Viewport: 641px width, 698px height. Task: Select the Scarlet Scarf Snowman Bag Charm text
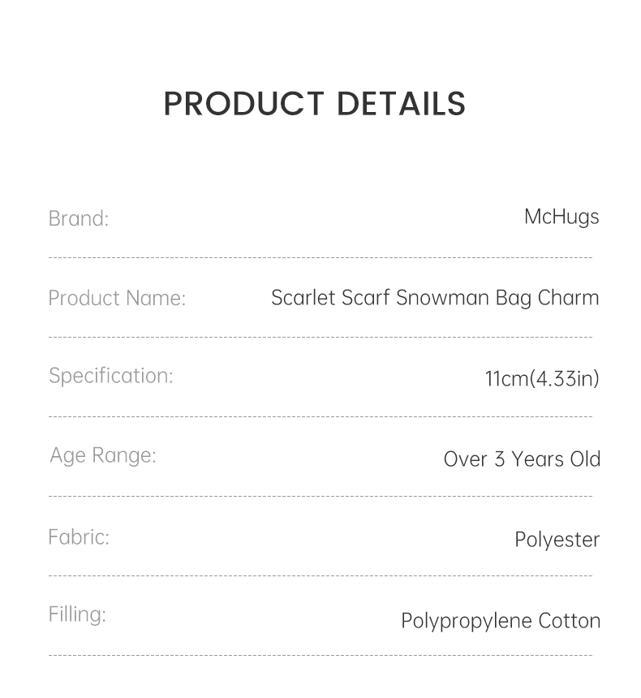(435, 298)
